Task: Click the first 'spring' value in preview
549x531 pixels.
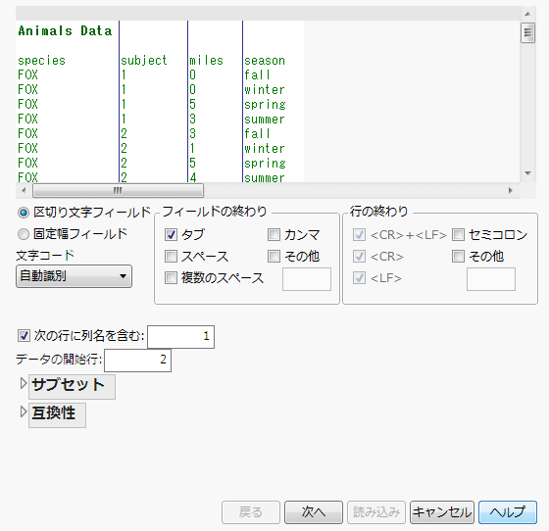Action: [265, 105]
